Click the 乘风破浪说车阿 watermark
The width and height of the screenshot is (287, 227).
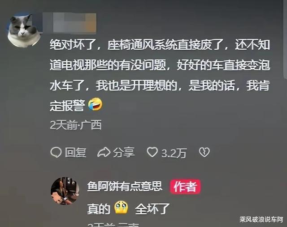click(x=261, y=219)
